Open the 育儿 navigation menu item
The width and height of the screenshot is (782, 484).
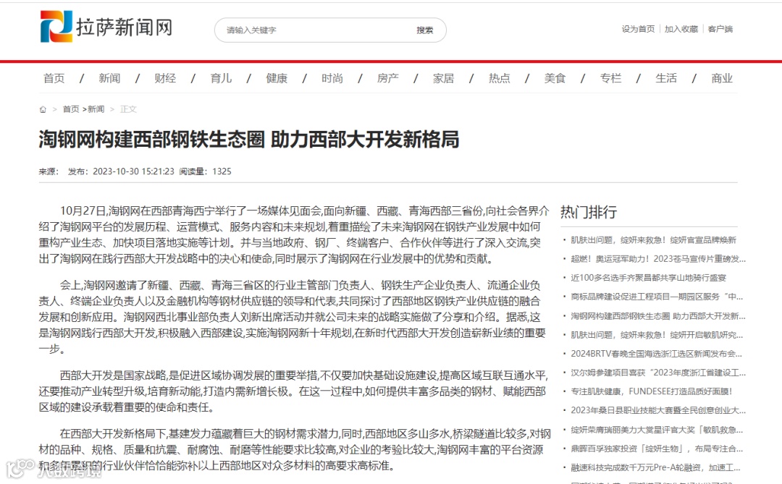pyautogui.click(x=221, y=78)
